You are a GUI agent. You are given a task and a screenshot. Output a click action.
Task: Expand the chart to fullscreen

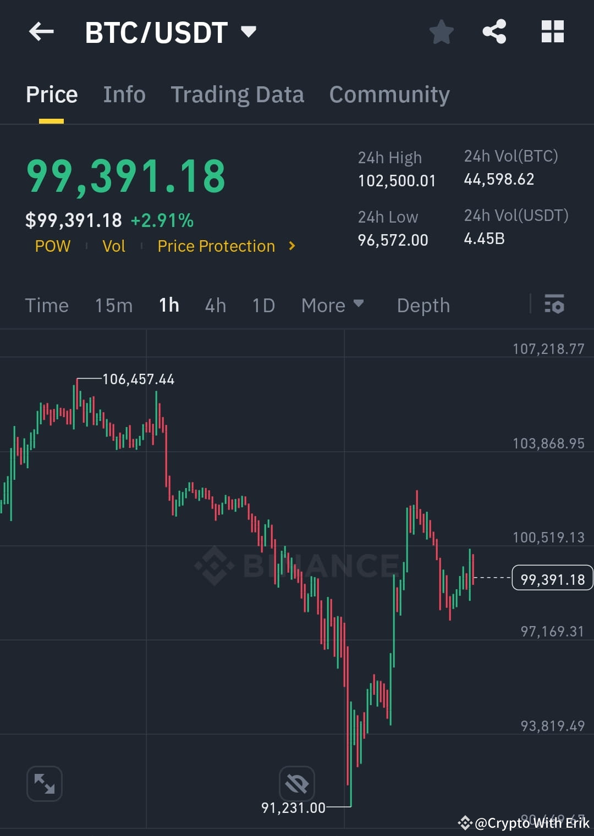tap(44, 784)
